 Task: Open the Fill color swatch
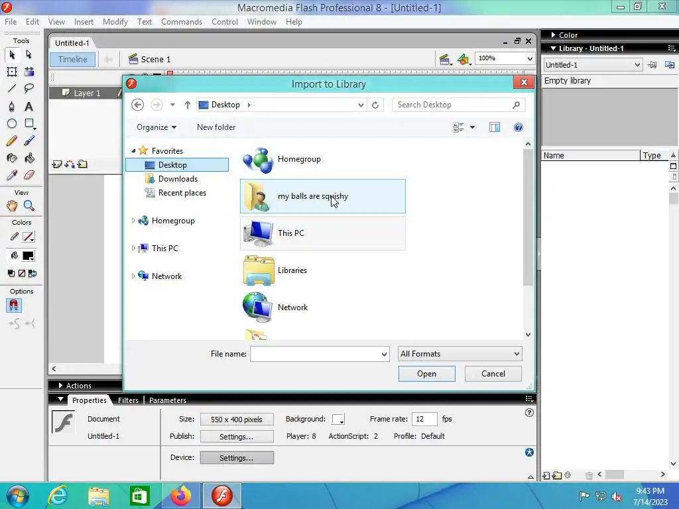click(x=28, y=256)
